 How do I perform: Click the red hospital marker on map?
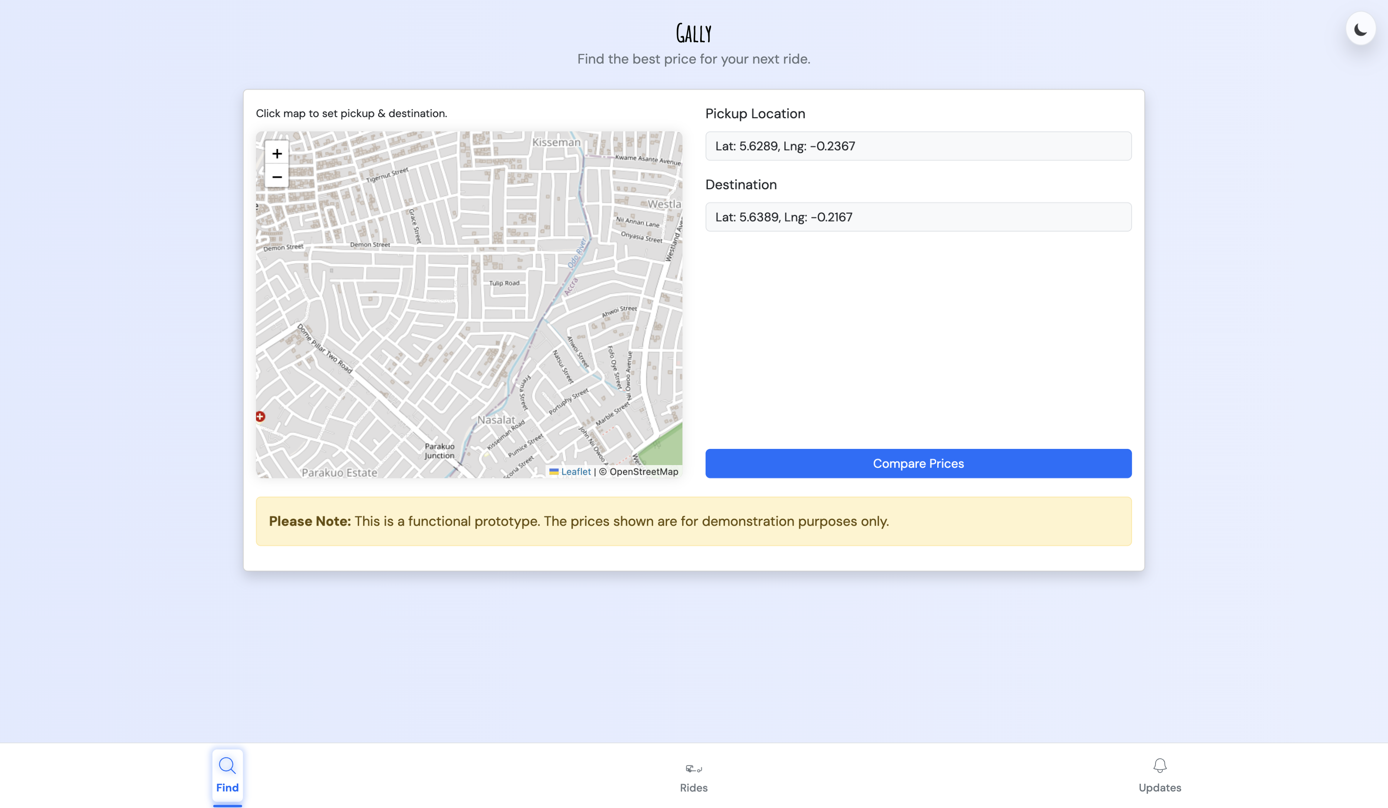tap(261, 417)
